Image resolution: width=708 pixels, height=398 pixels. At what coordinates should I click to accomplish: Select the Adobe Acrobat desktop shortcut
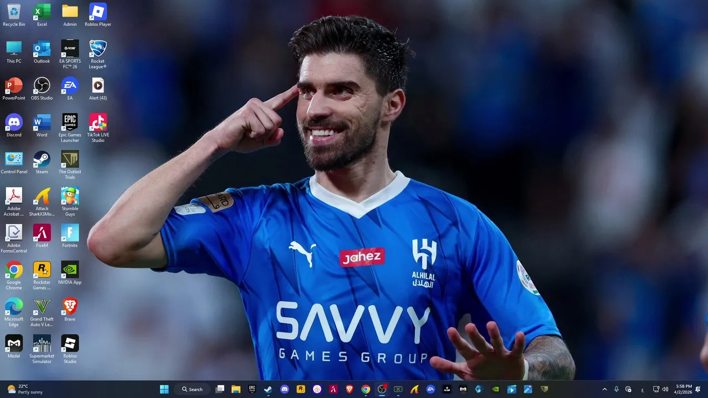14,202
